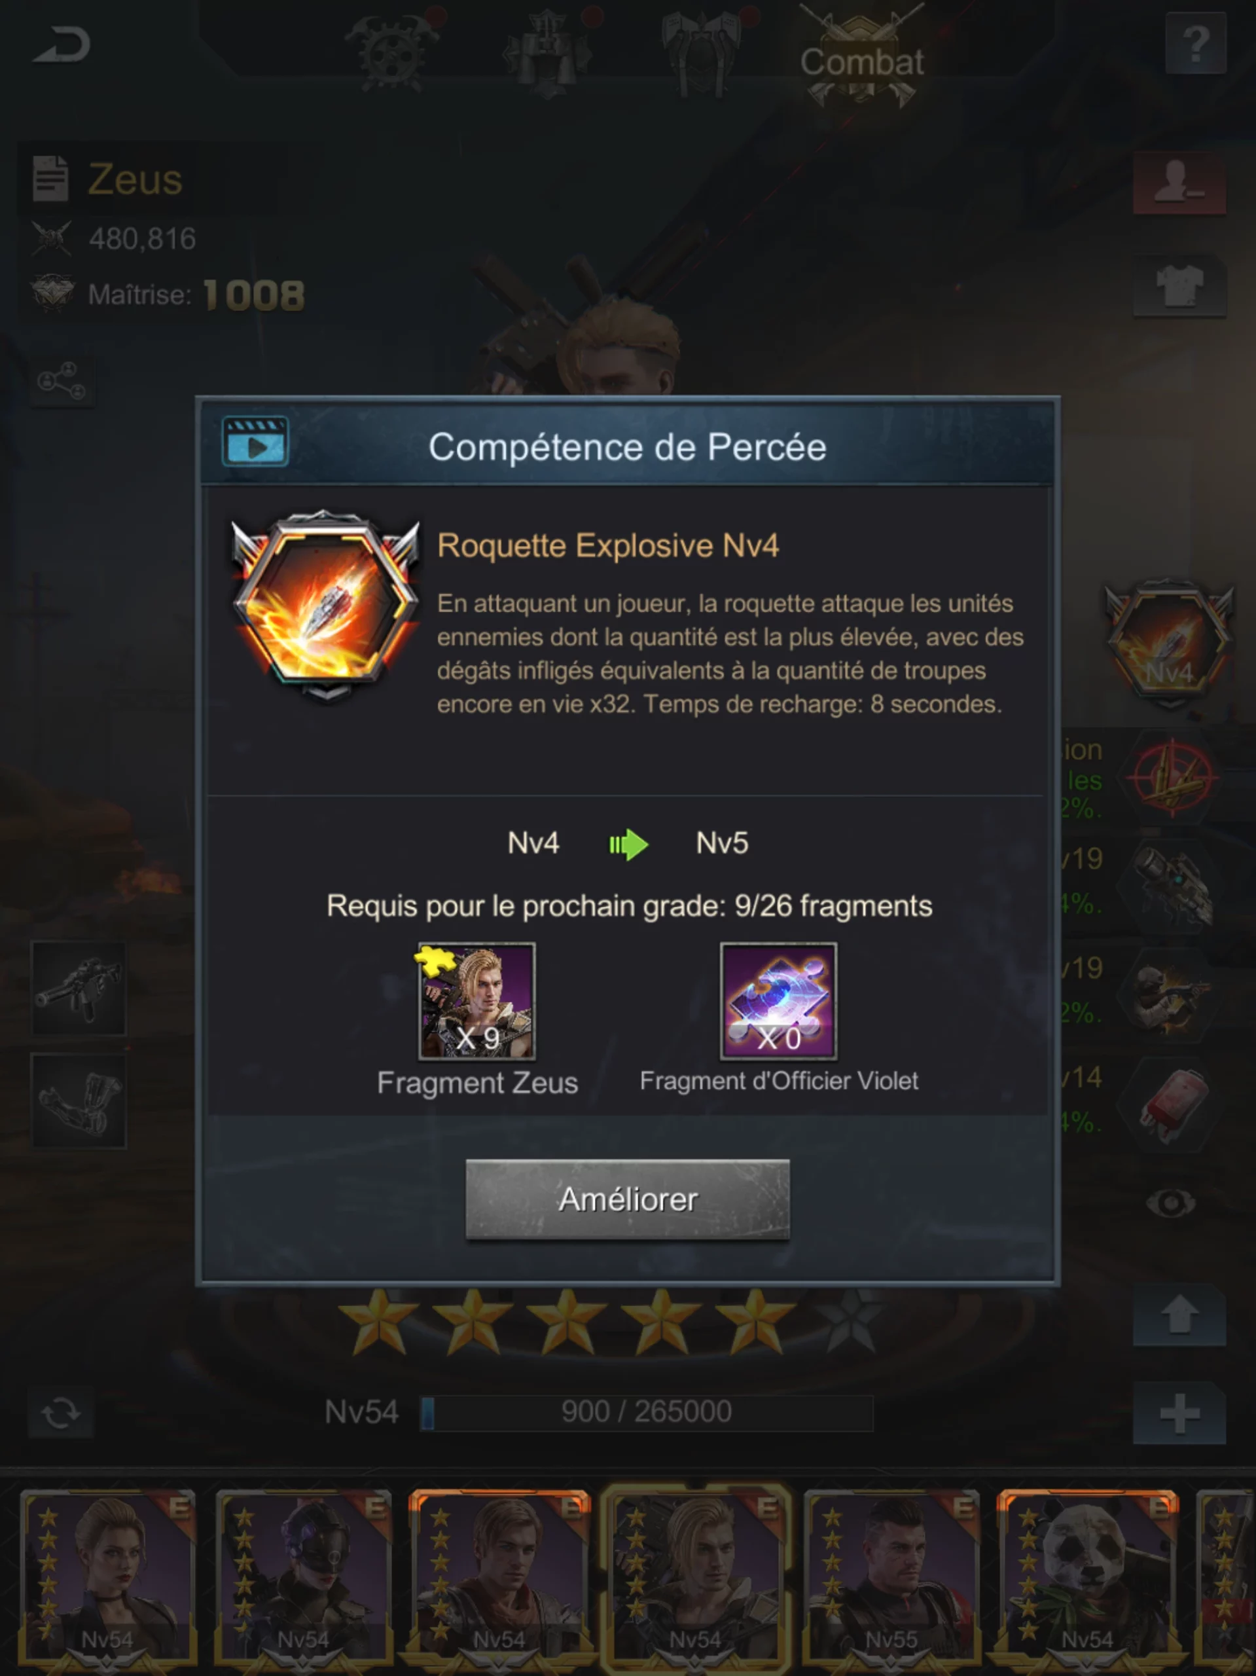1256x1676 pixels.
Task: Click the Nv54 experience progress bar
Action: [x=646, y=1412]
